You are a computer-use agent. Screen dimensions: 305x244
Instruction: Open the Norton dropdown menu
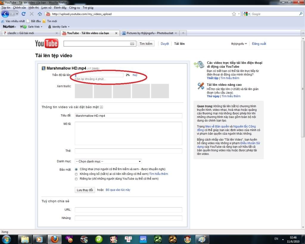[9, 27]
